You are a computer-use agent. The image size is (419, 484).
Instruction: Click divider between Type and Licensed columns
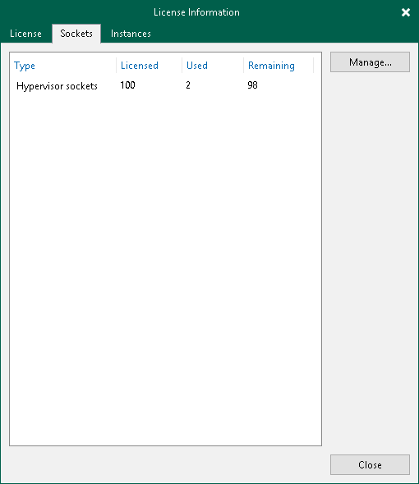pyautogui.click(x=117, y=65)
